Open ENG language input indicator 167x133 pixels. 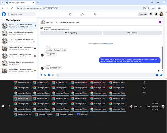pos(148,106)
